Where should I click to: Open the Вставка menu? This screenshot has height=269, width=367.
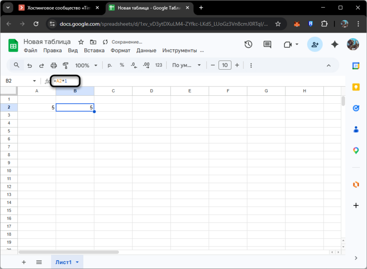click(94, 51)
